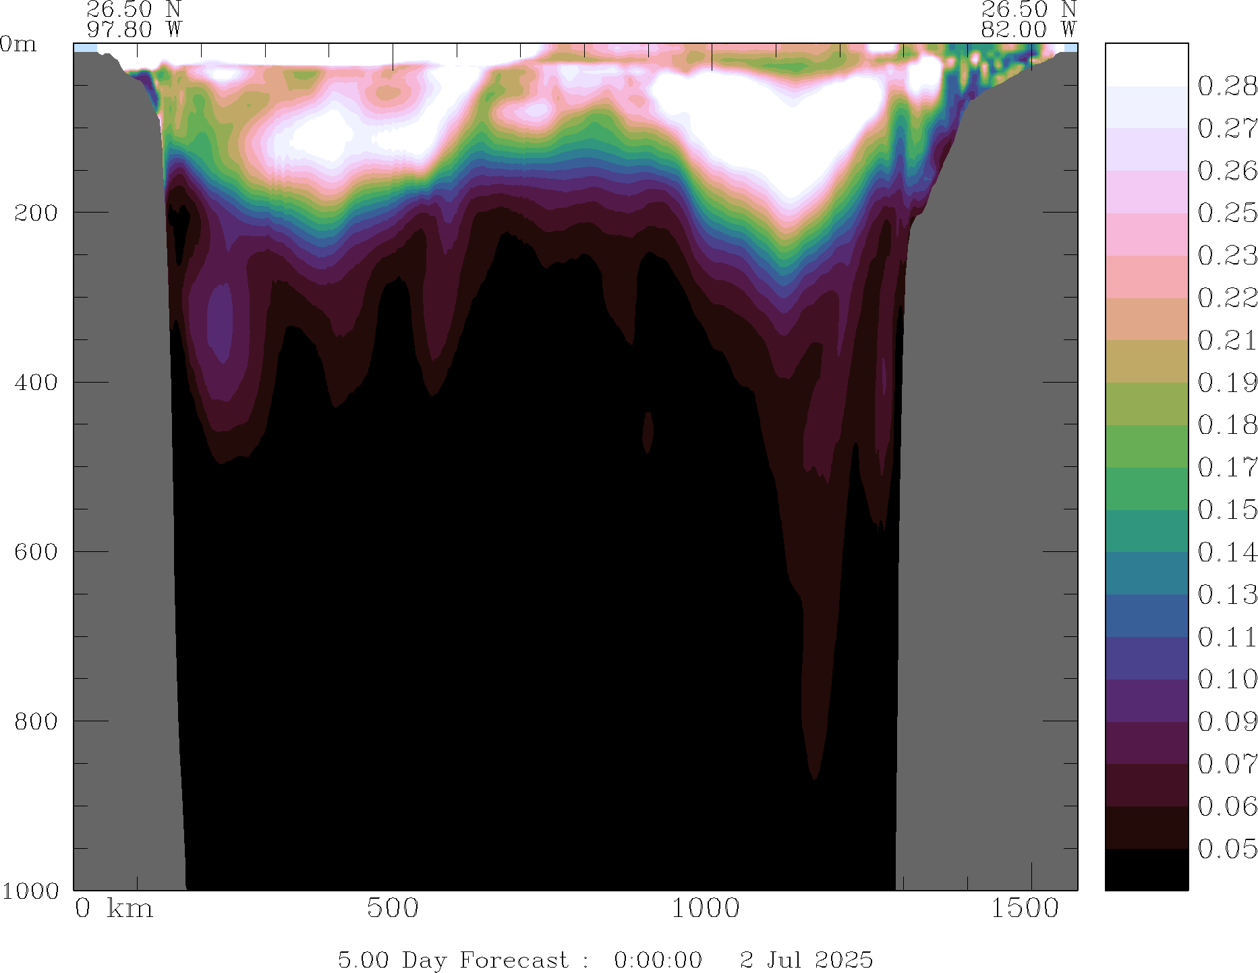Pick the colorbar swatch between 0.23 and 0.25
The width and height of the screenshot is (1258, 973).
tap(1146, 234)
